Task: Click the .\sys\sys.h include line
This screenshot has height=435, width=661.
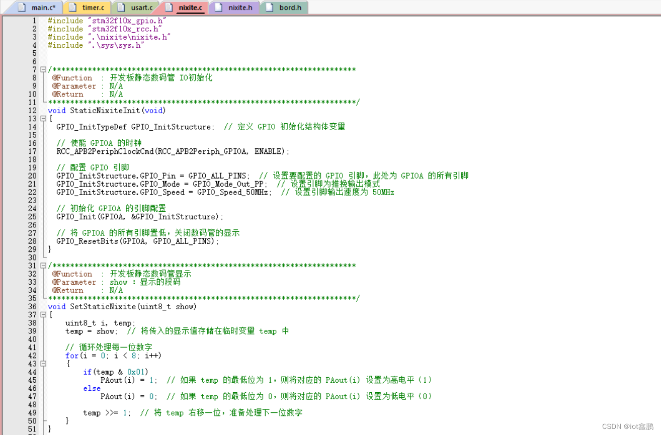Action: coord(96,45)
